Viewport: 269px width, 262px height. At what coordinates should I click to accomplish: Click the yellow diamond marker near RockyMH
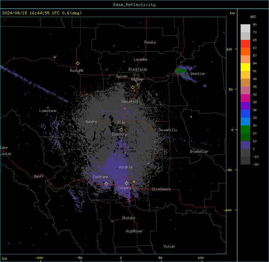pos(78,63)
